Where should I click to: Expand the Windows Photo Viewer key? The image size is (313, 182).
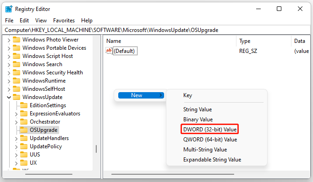(9, 40)
